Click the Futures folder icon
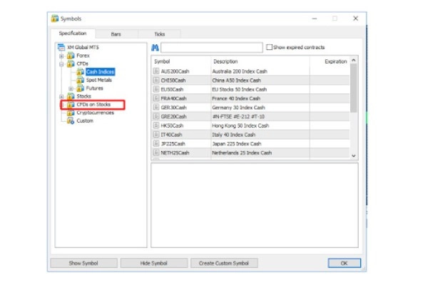Screen dimensions: 428x283 pyautogui.click(x=80, y=88)
